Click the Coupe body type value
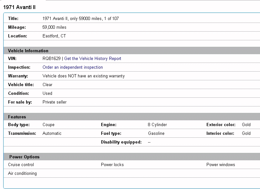Image resolution: width=260 pixels, height=189 pixels. 48,125
